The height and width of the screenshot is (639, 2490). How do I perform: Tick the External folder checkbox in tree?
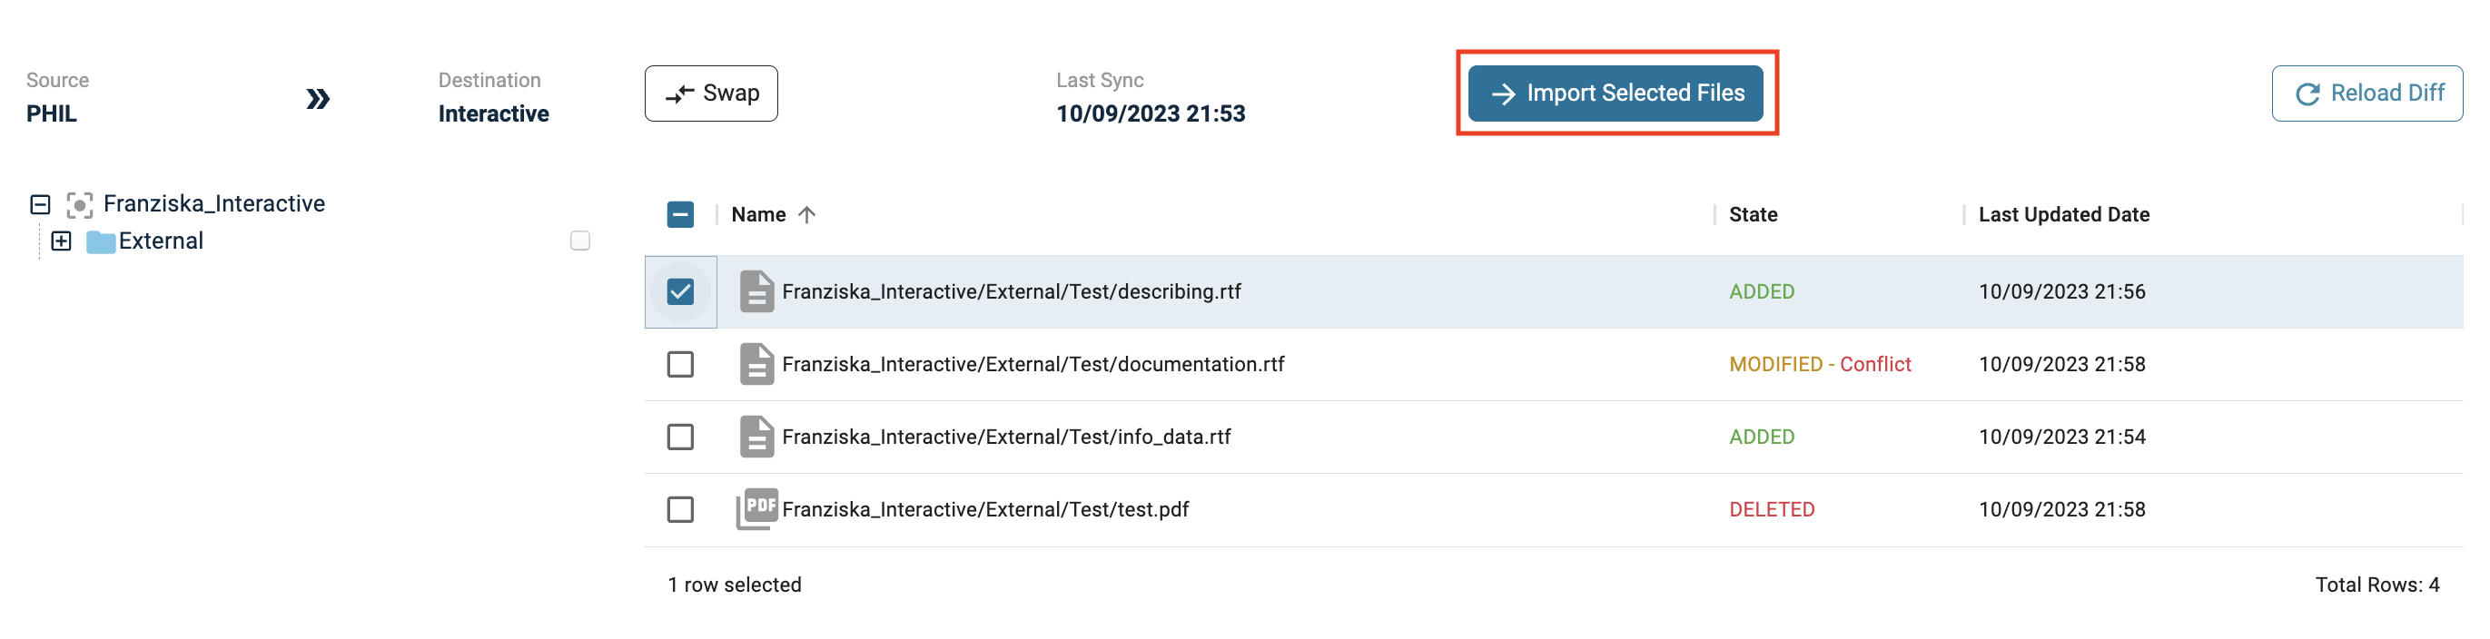point(580,241)
